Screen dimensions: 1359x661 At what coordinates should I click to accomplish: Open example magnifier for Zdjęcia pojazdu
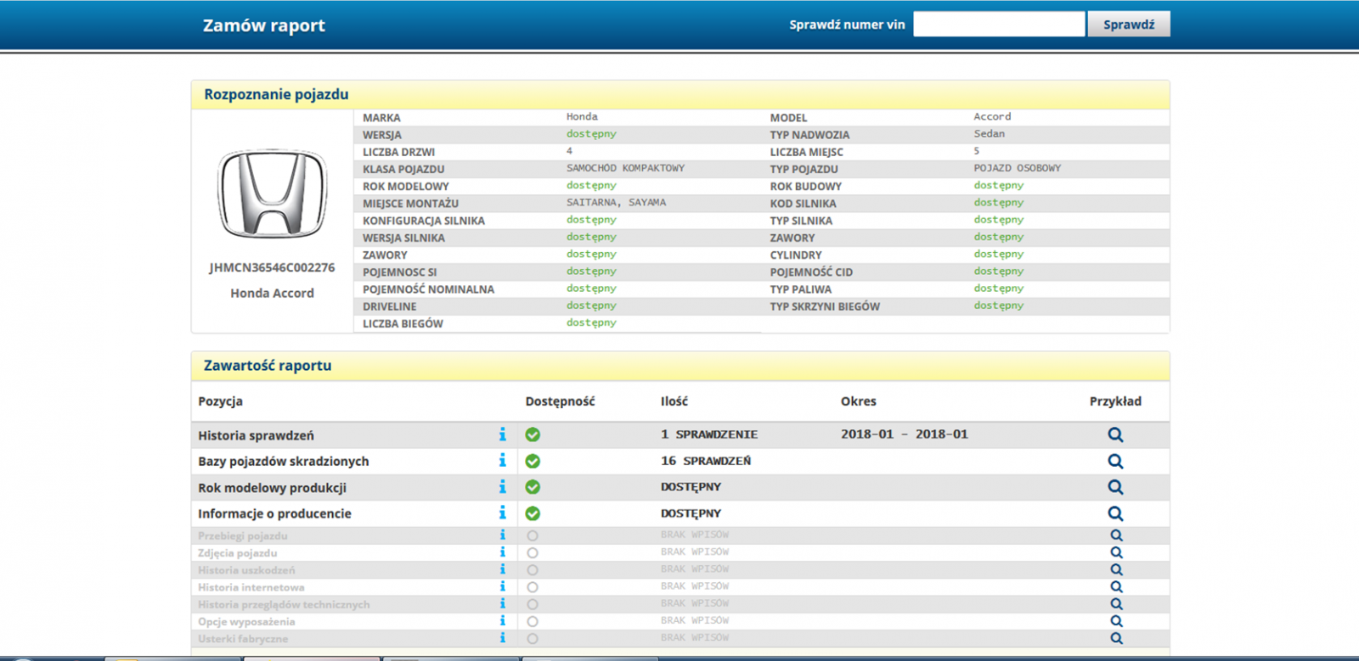[1116, 552]
